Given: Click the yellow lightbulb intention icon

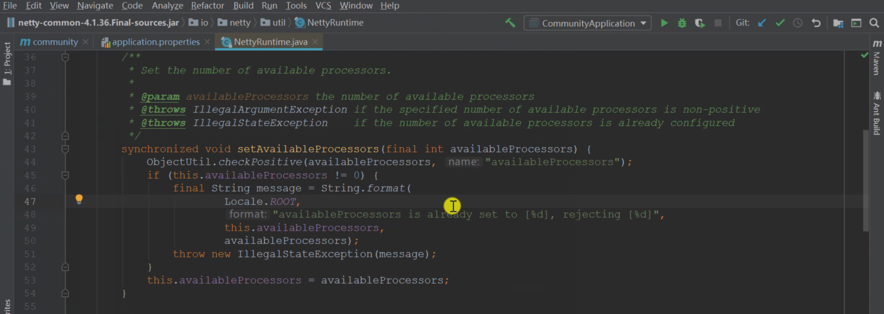Looking at the screenshot, I should 79,199.
